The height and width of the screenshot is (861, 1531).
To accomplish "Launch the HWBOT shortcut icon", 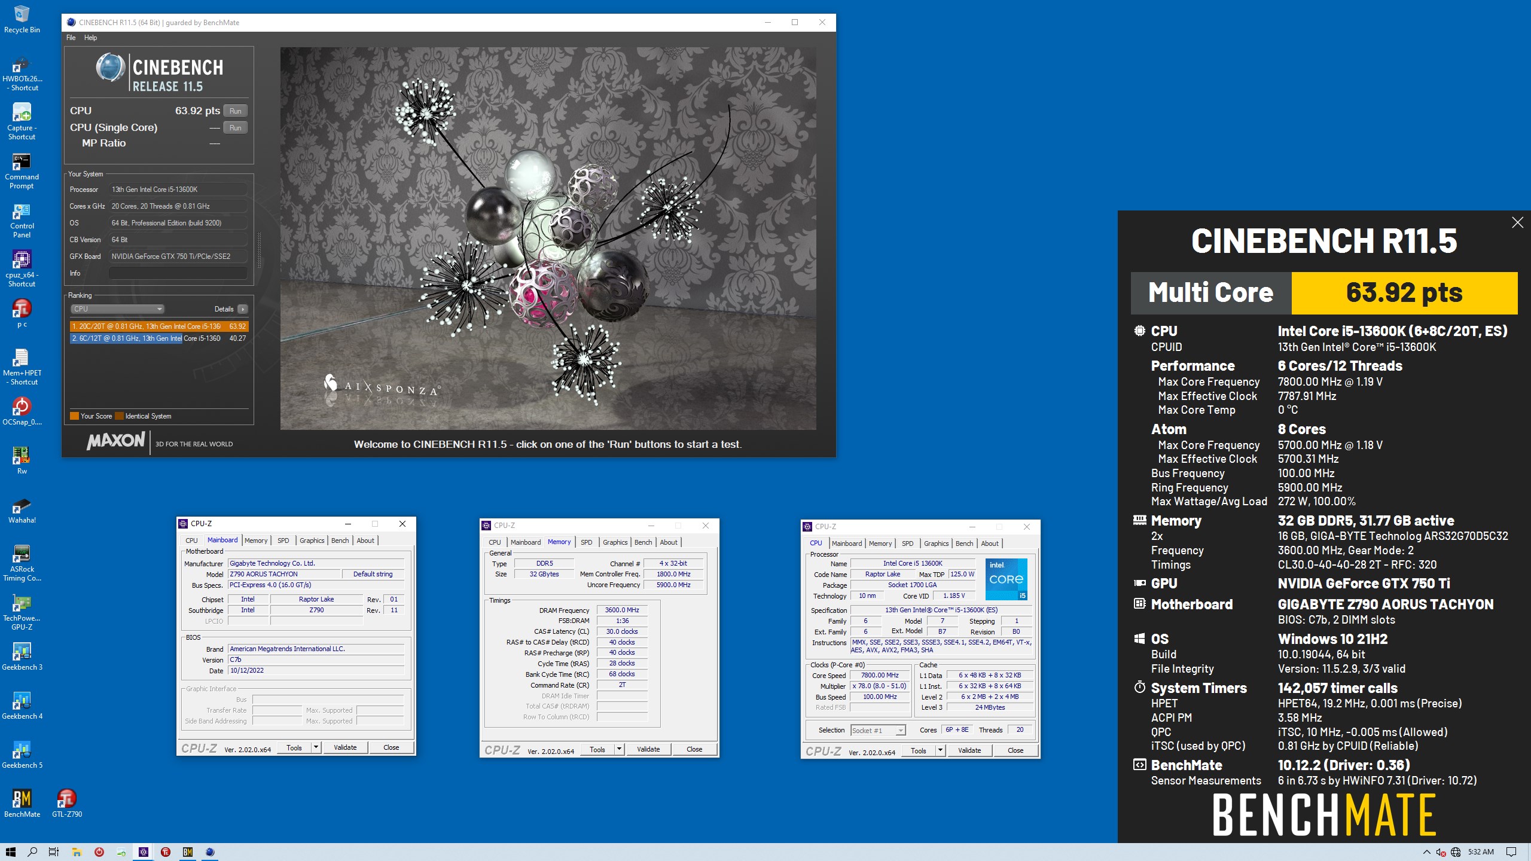I will [x=22, y=73].
